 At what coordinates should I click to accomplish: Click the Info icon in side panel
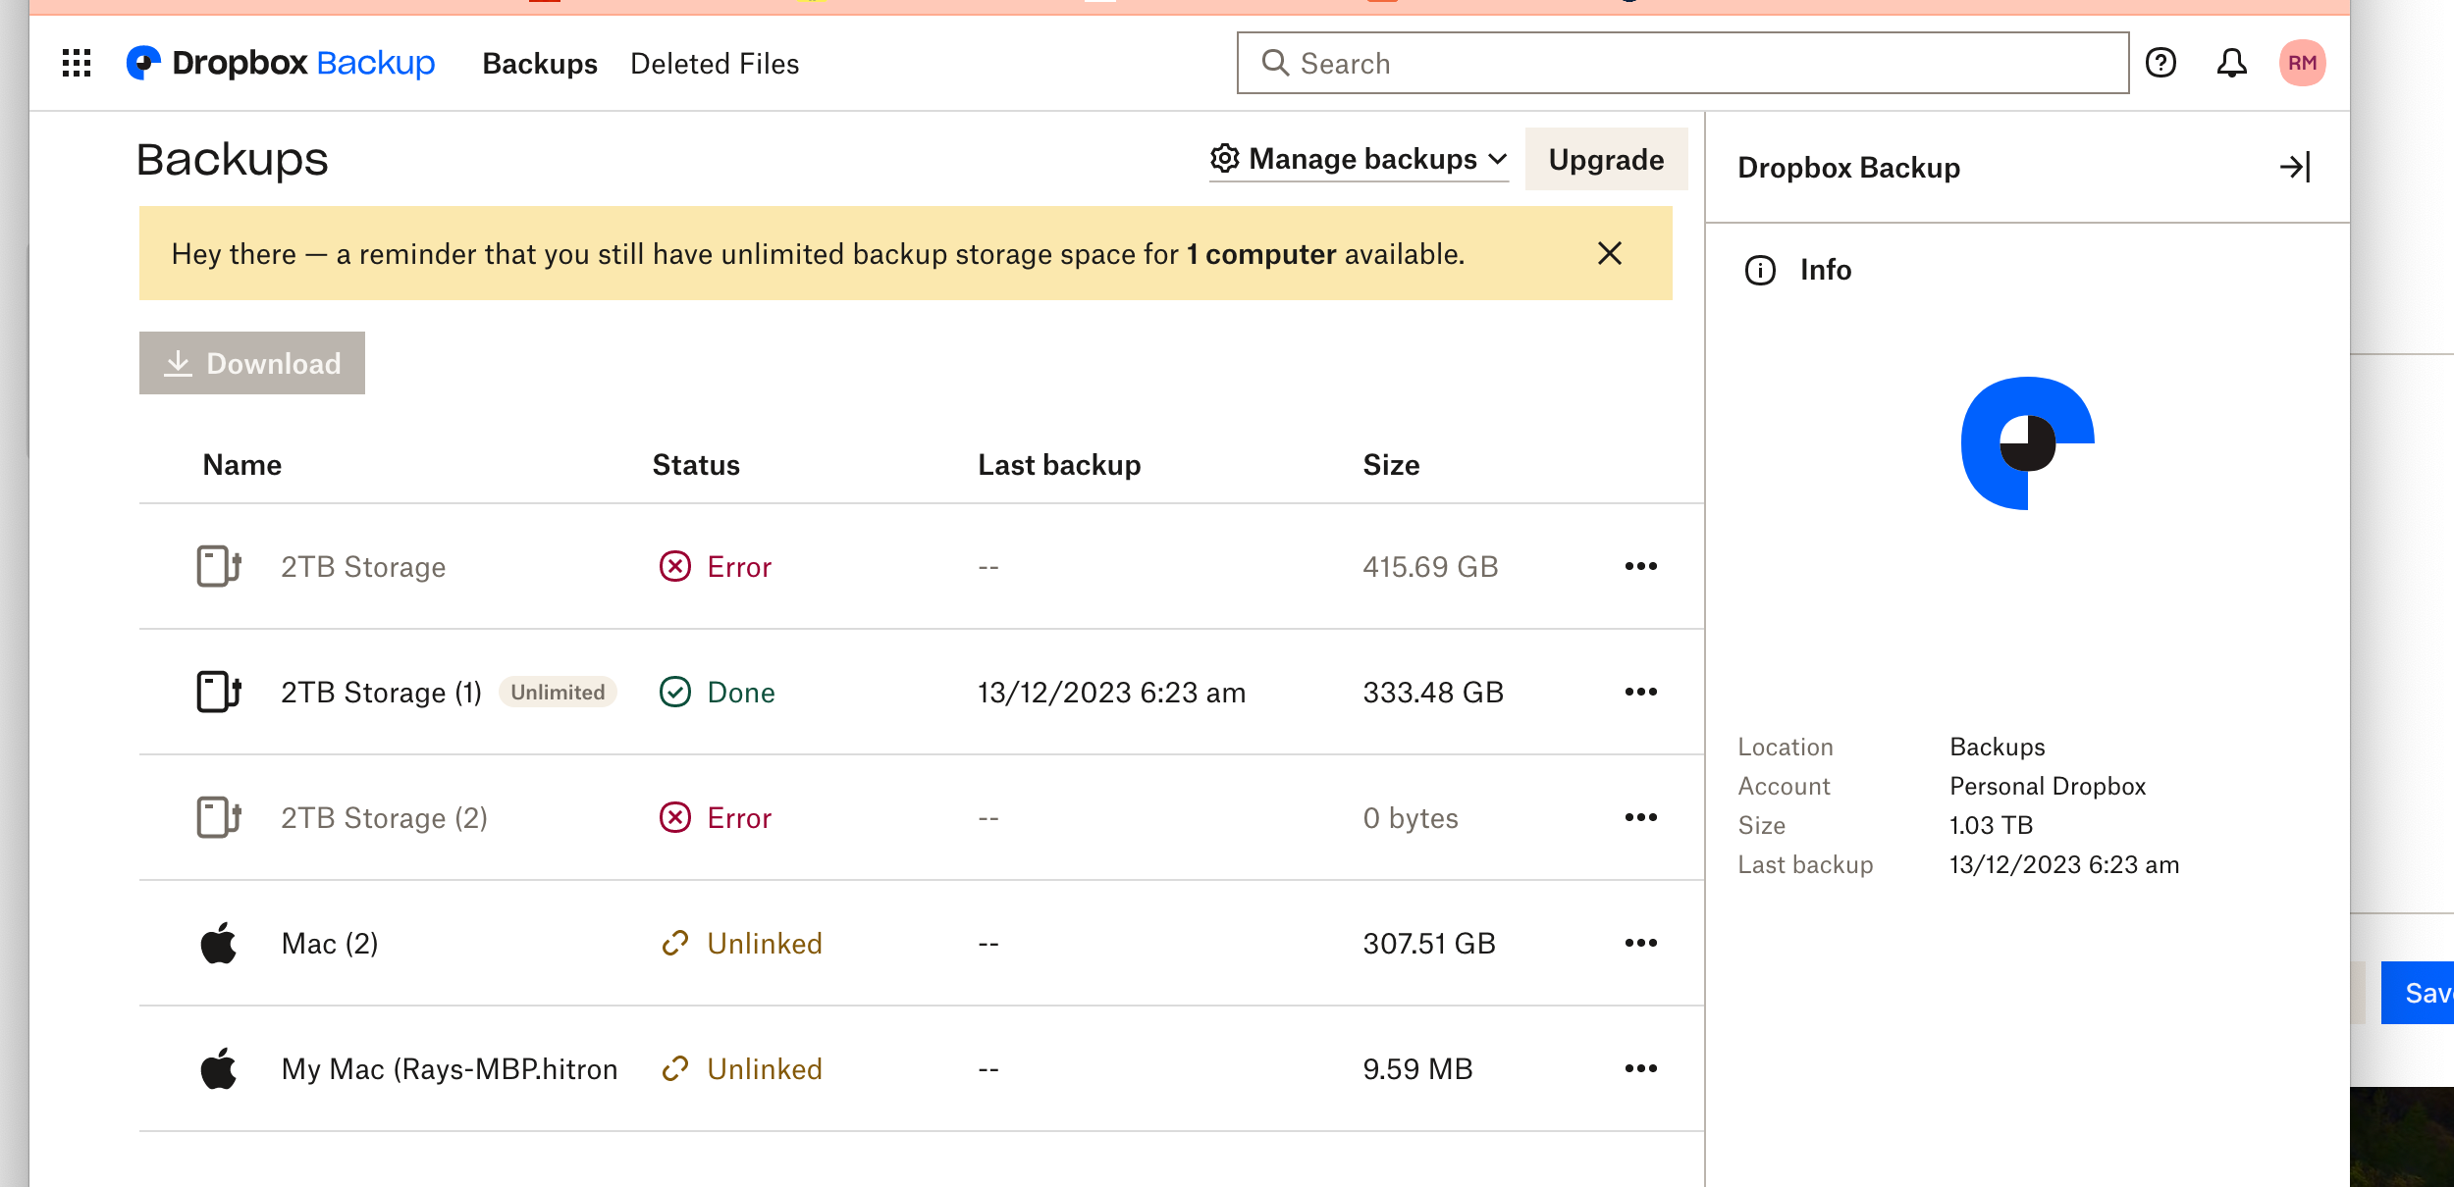click(x=1760, y=271)
